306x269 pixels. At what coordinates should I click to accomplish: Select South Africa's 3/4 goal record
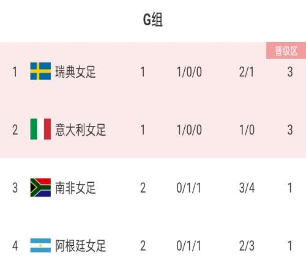click(247, 188)
